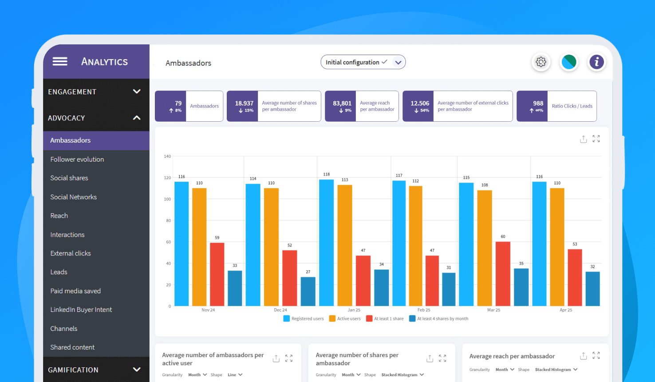
Task: Click the Ambassadors page title
Action: [189, 63]
